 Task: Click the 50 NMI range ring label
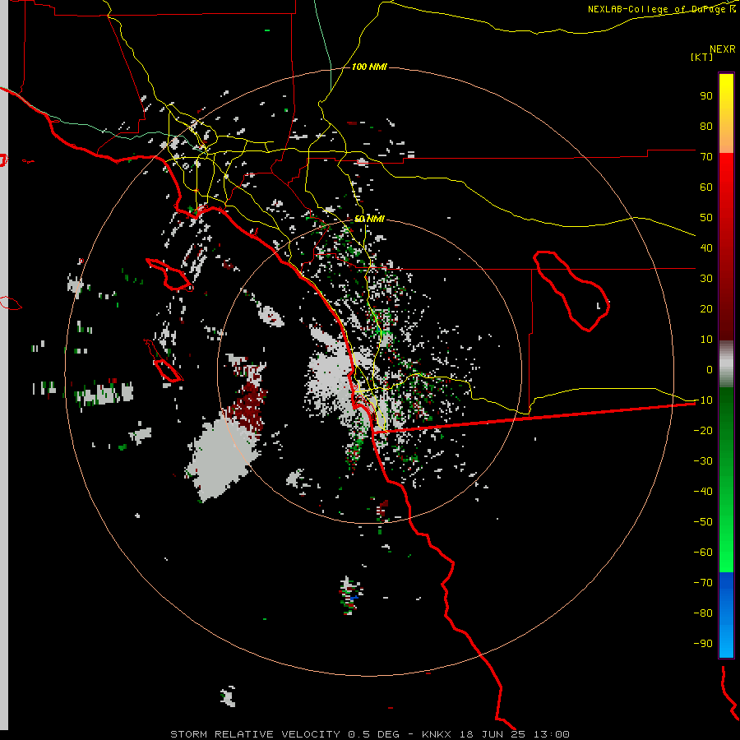[x=369, y=219]
